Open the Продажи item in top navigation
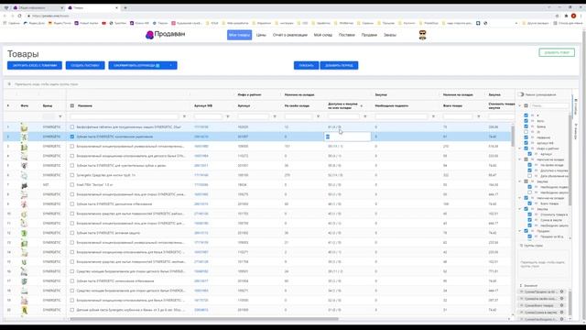 tap(369, 35)
